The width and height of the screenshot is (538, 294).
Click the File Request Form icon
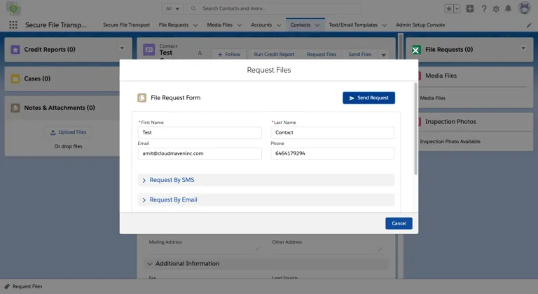[142, 98]
